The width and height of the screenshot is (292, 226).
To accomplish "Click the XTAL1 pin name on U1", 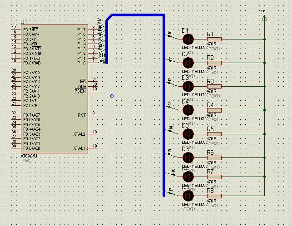I will point(79,148).
